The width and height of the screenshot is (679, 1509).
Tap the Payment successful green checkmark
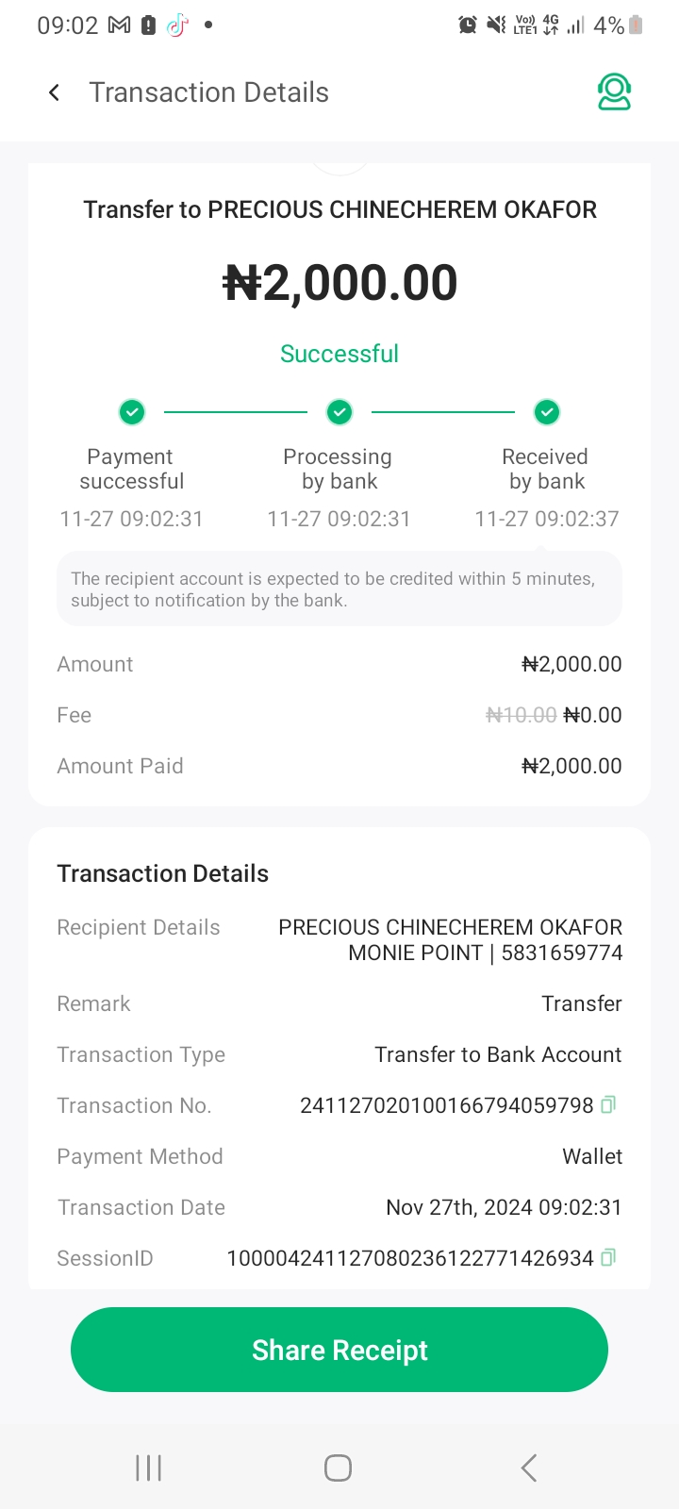pos(132,412)
